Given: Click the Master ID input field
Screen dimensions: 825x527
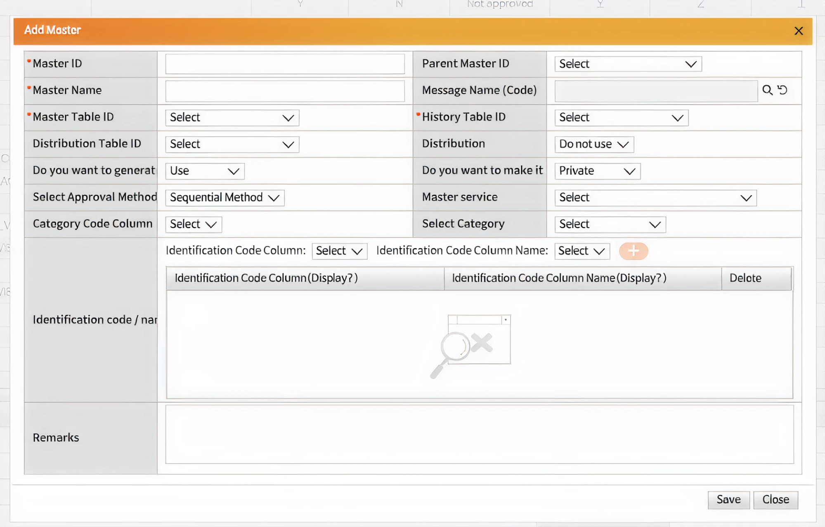Looking at the screenshot, I should (x=285, y=64).
